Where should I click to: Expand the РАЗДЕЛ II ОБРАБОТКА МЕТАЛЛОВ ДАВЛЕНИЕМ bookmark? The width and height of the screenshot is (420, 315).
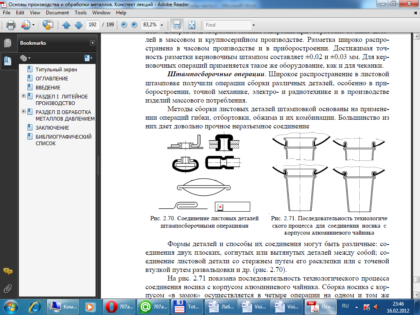[x=23, y=112]
